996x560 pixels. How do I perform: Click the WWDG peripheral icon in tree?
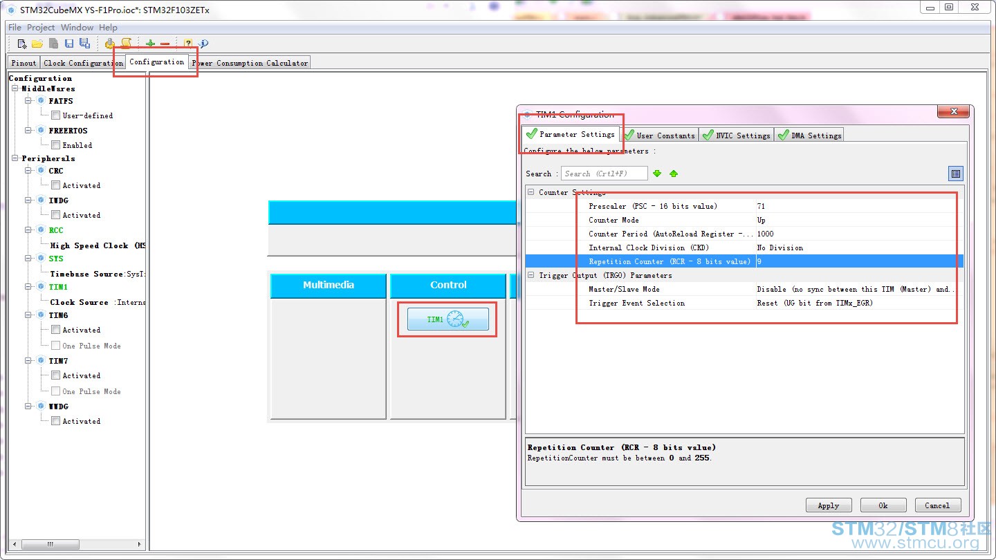(x=41, y=407)
